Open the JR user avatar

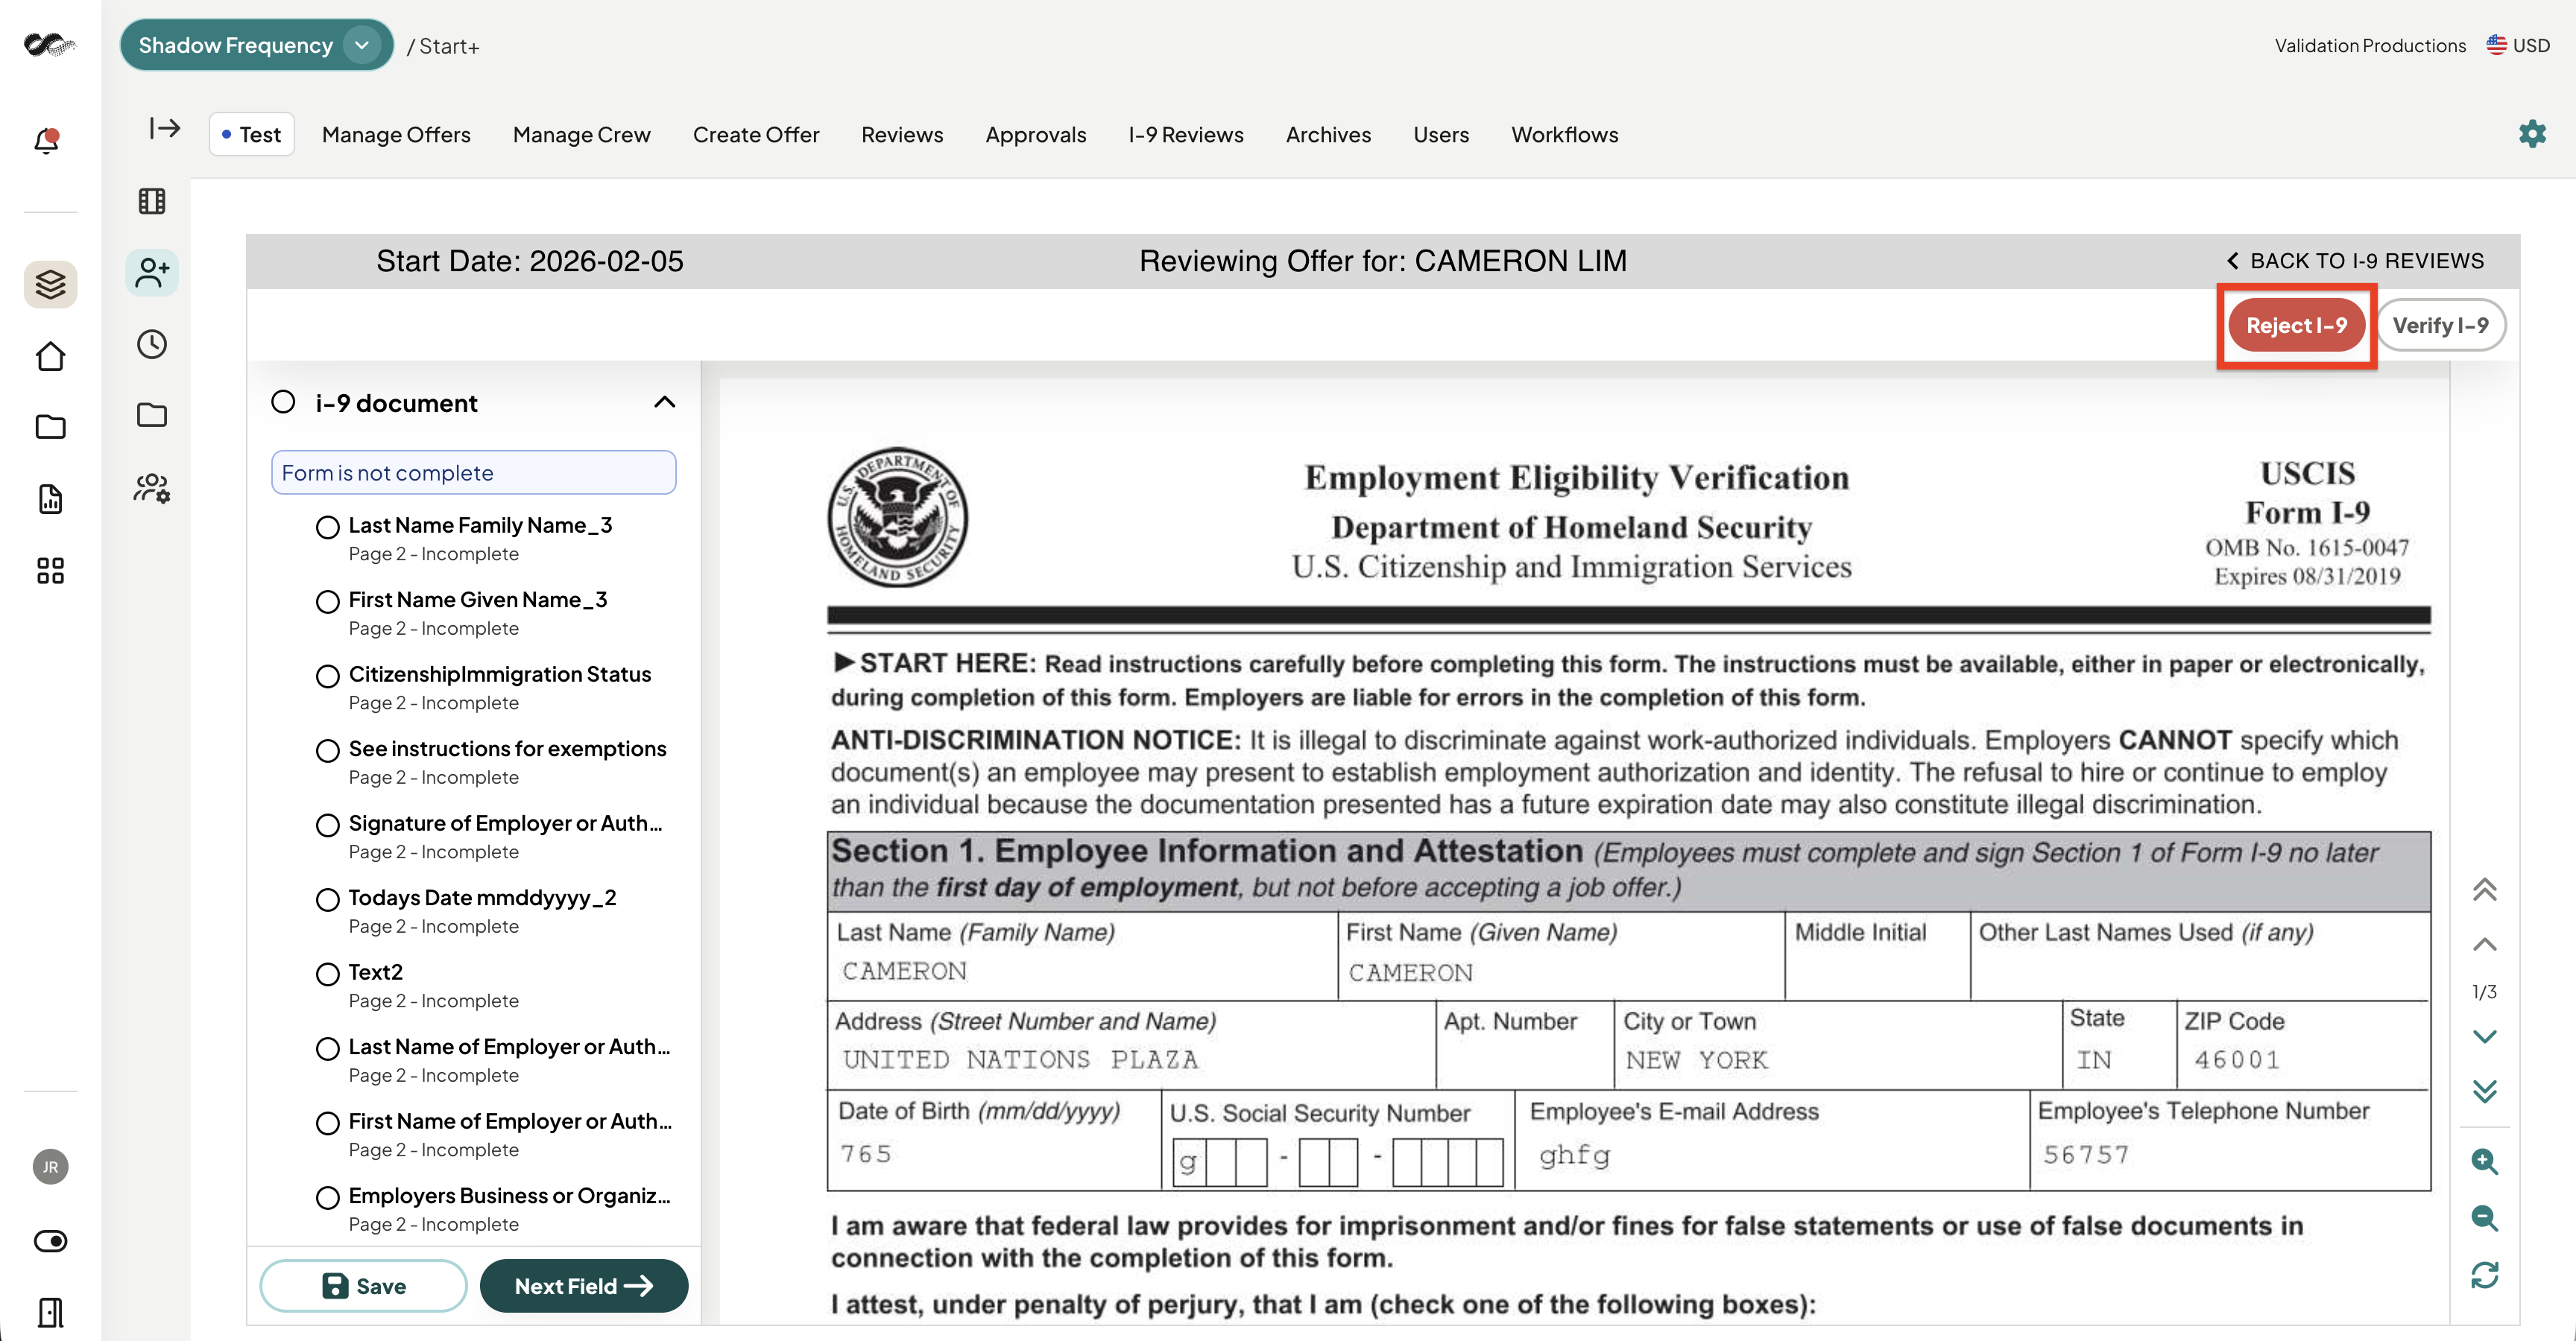click(x=50, y=1166)
